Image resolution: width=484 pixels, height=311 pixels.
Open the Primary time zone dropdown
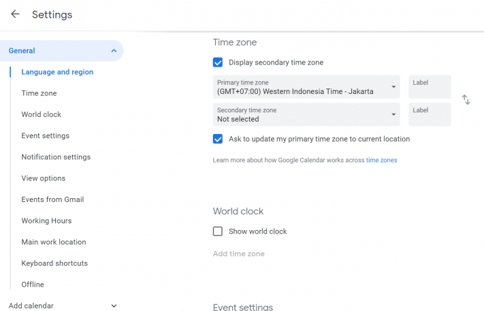pos(306,87)
